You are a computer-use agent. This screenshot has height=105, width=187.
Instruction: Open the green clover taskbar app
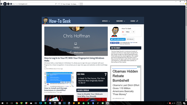click(22, 103)
